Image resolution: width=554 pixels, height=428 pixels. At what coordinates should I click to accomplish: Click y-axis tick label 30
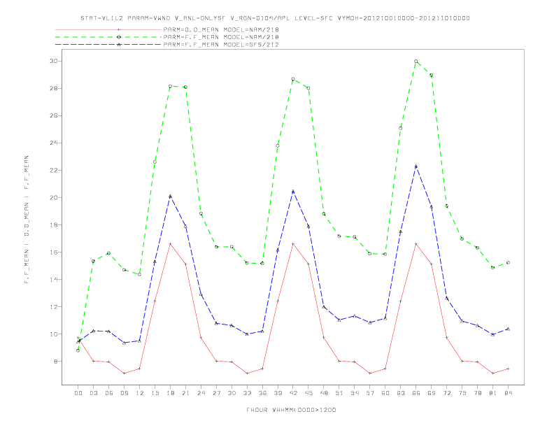pos(54,61)
